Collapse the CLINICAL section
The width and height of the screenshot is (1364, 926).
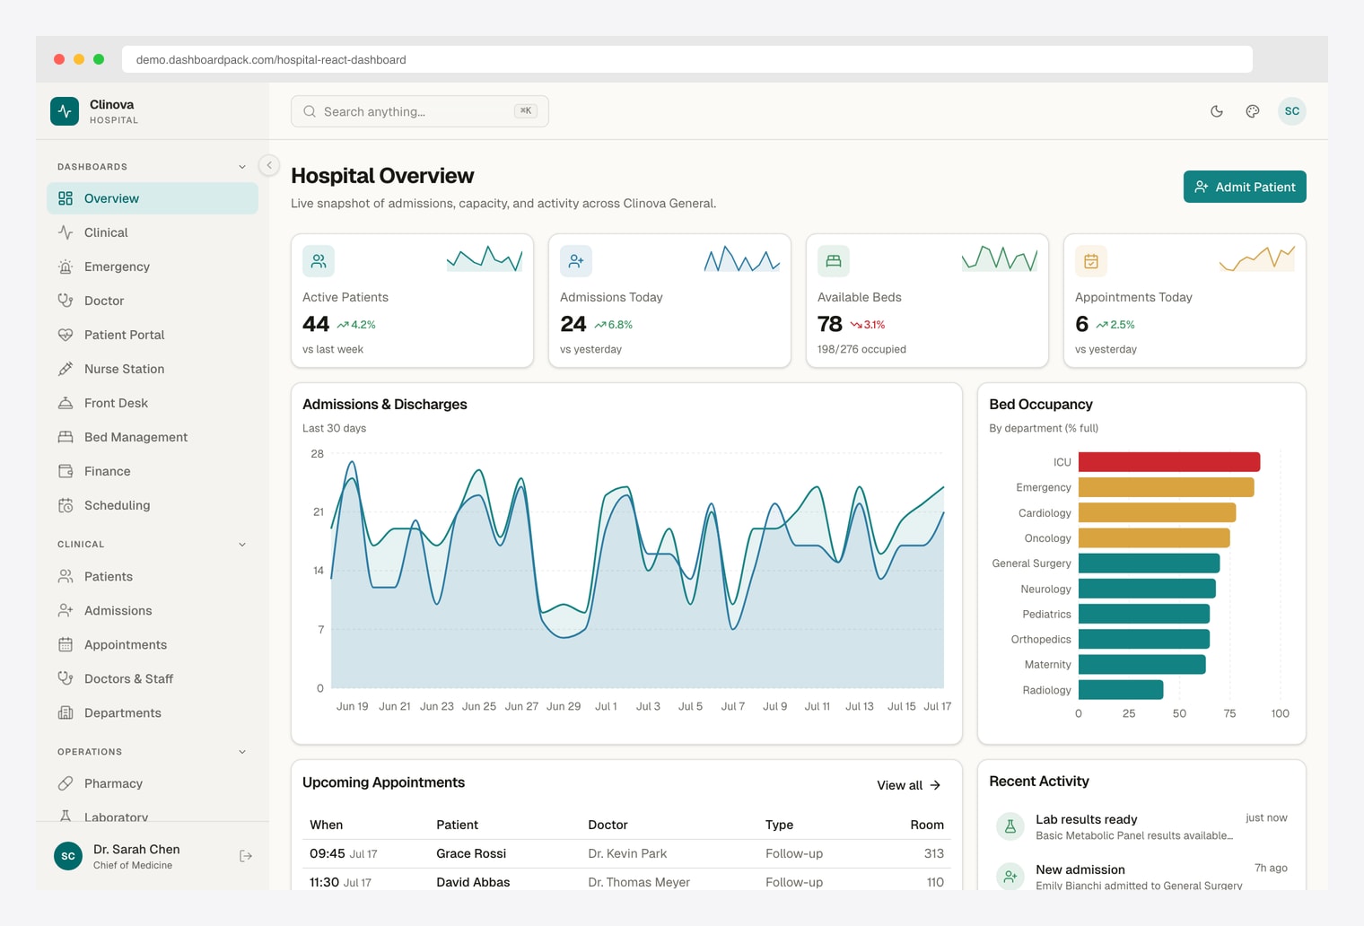coord(242,545)
